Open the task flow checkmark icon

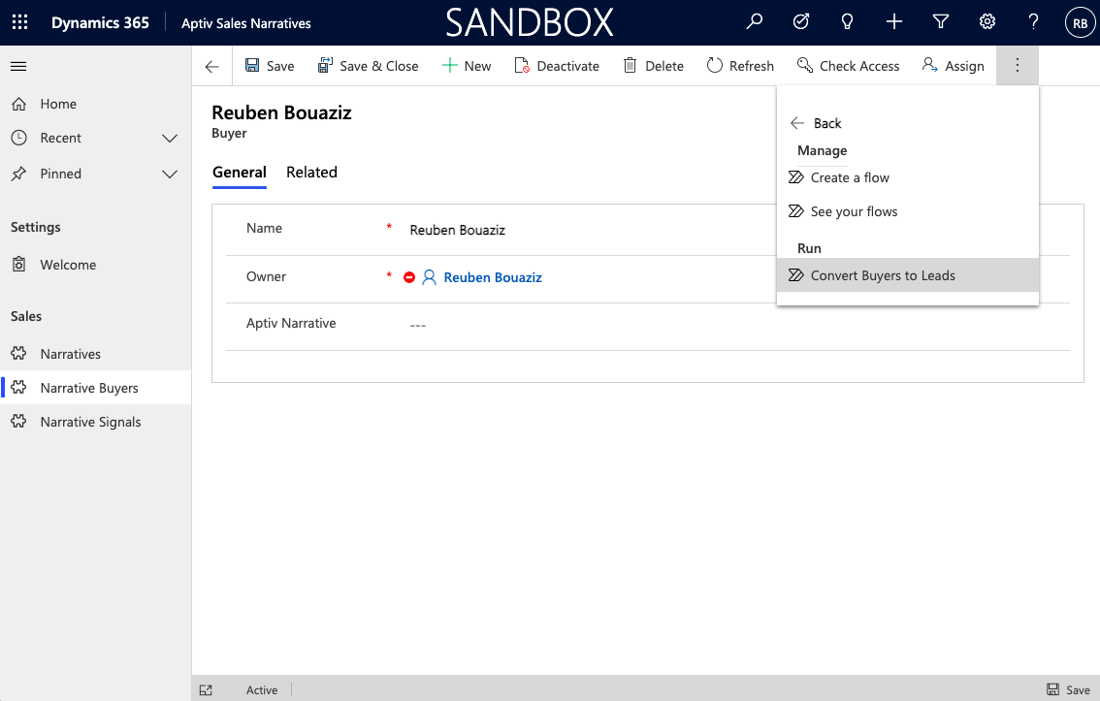[x=800, y=21]
